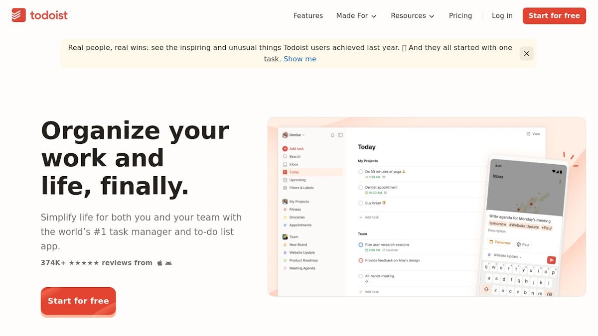Open the Features menu item
Screen dimensions: 598x336
click(308, 15)
